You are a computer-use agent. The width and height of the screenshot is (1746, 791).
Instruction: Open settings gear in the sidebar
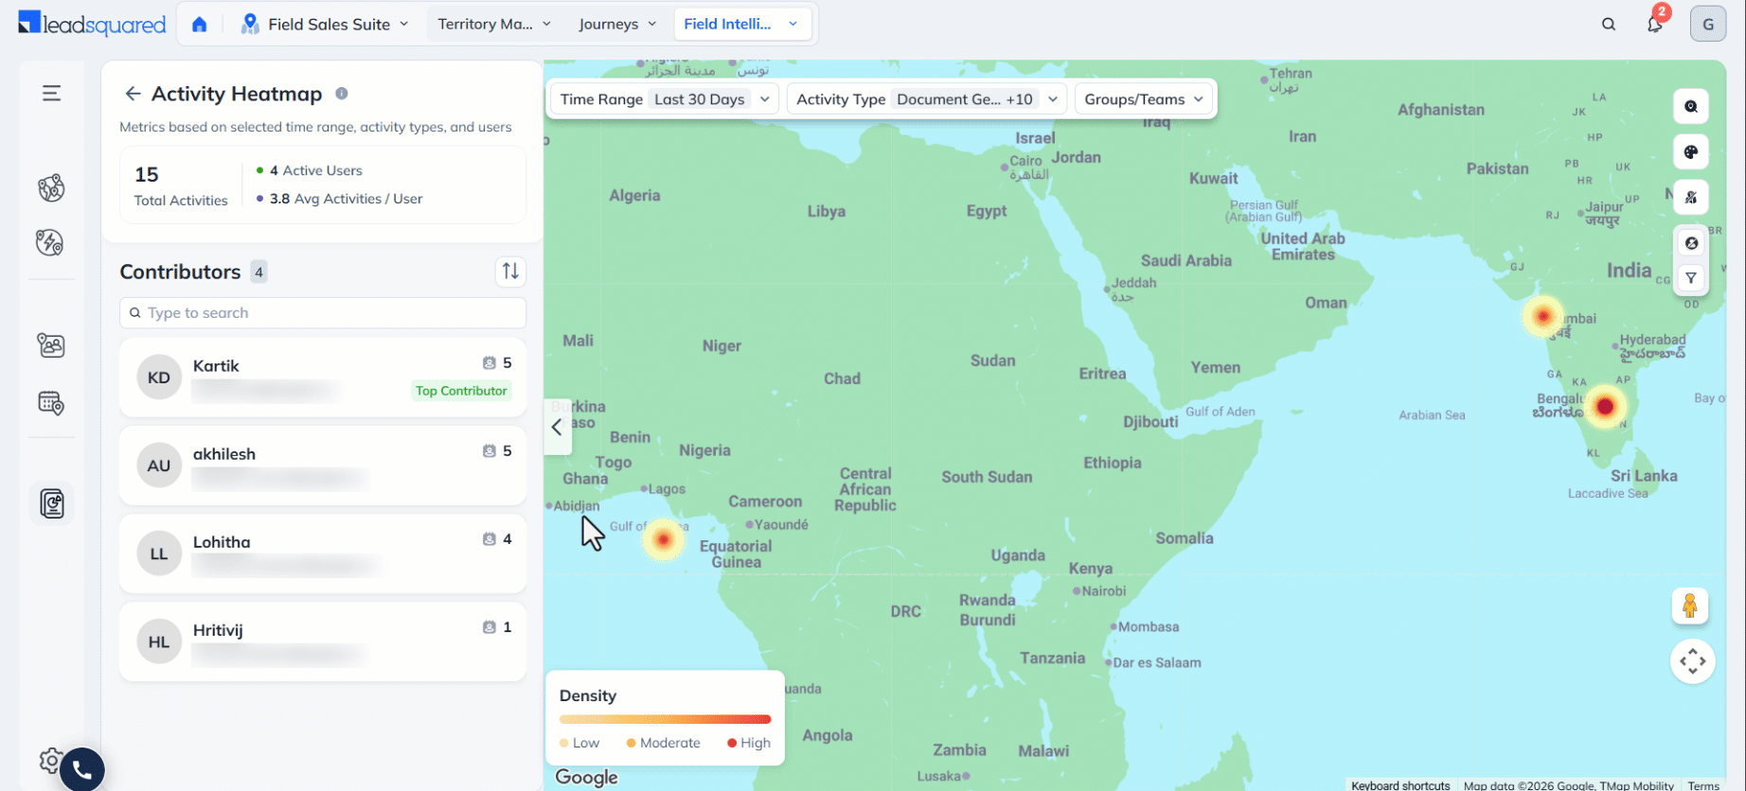pyautogui.click(x=49, y=760)
